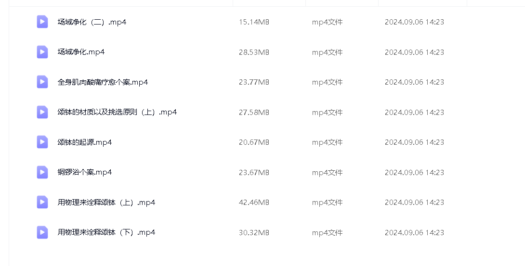Click the video icon for 铜锣浴个案.mp4
Image resolution: width=525 pixels, height=266 pixels.
pyautogui.click(x=42, y=172)
